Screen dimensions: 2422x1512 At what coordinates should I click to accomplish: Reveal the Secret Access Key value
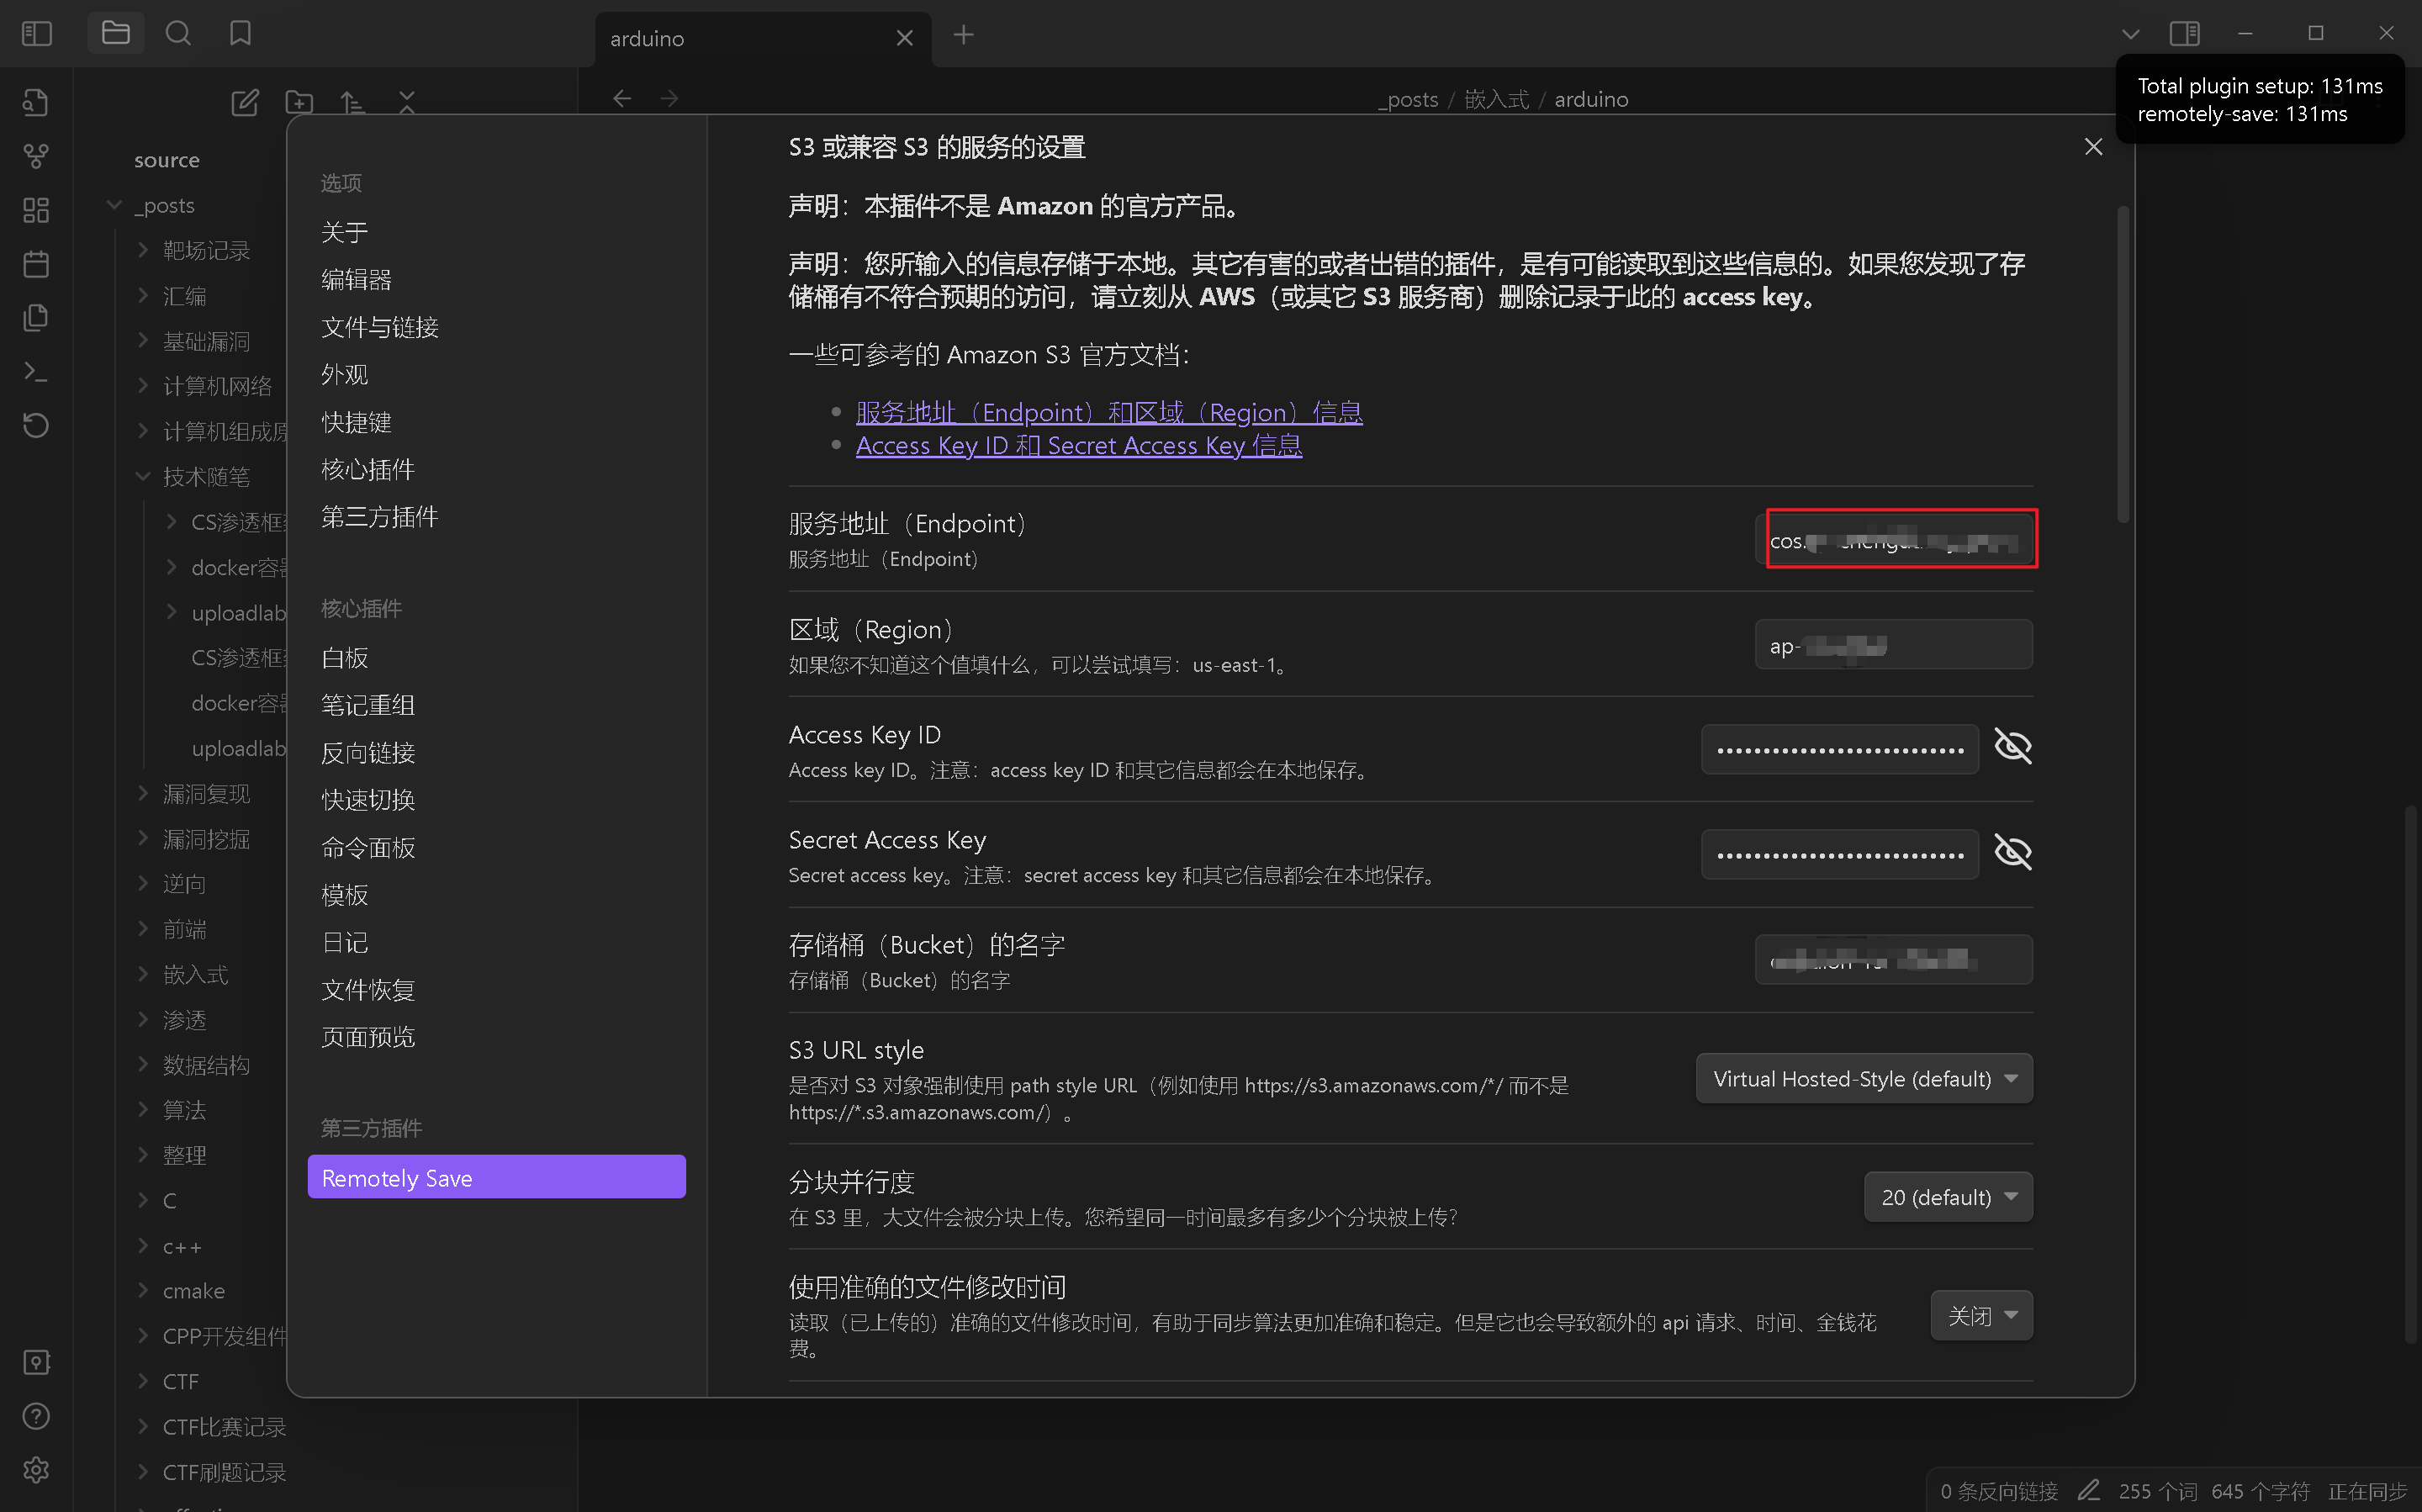click(2012, 852)
